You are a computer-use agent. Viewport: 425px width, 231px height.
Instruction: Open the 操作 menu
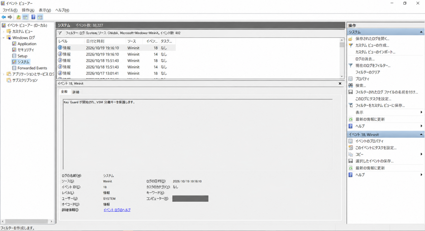(x=28, y=10)
